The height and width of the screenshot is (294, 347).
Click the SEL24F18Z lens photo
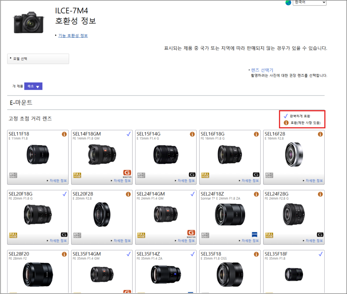tap(230, 215)
